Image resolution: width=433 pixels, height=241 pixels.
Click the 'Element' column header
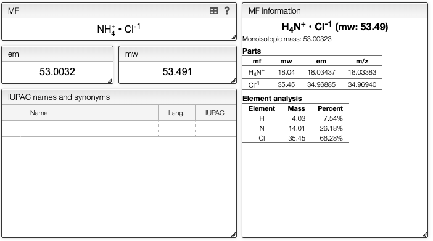(x=262, y=108)
